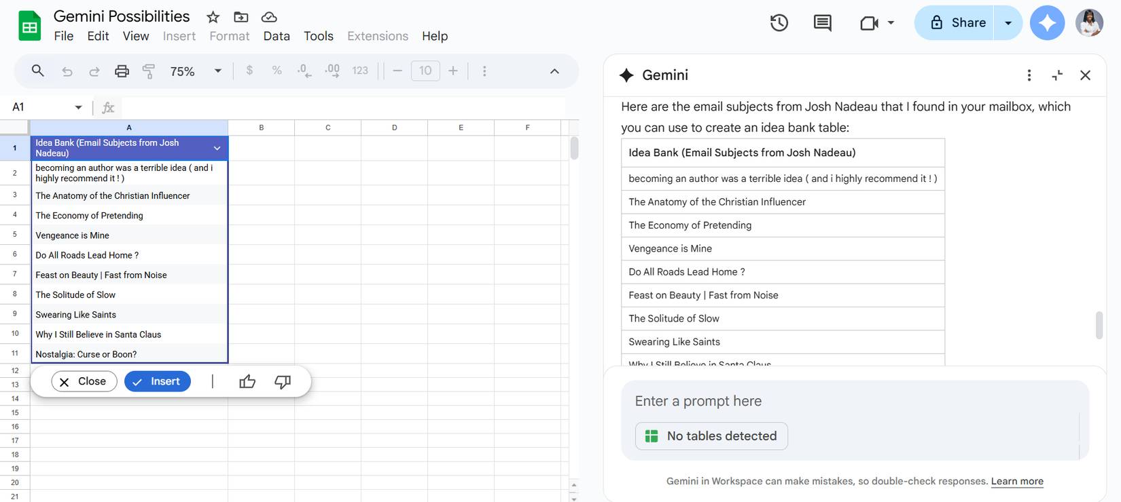
Task: Open the Help menu
Action: tap(435, 36)
